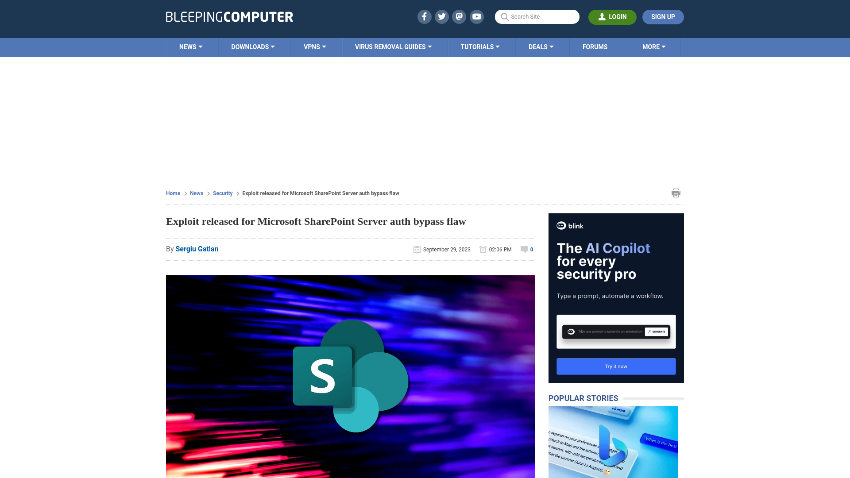
Task: Click the Mastodon social icon
Action: point(460,16)
